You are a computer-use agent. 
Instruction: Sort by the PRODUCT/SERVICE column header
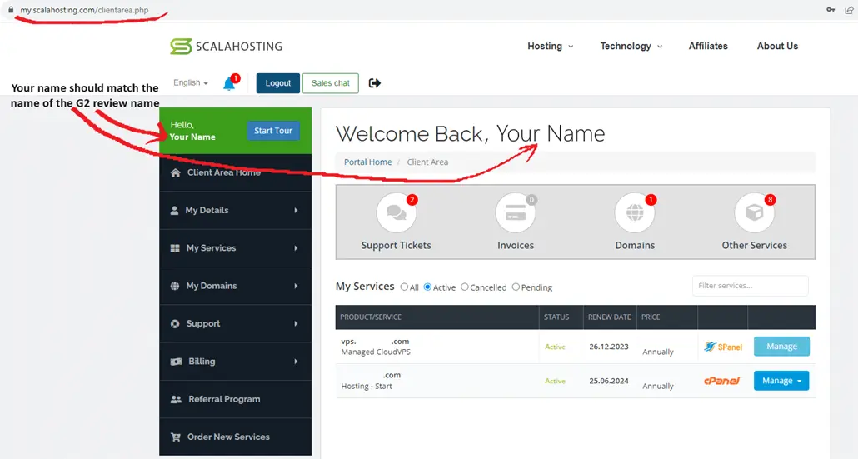coord(371,317)
